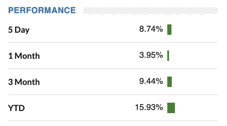Click the empty space in the YTD row
Image resolution: width=227 pixels, height=126 pixels.
(80, 108)
